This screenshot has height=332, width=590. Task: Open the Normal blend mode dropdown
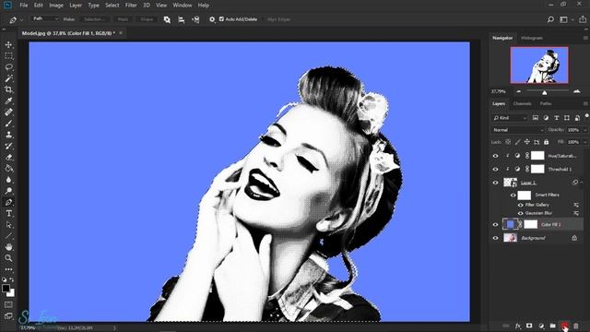tap(517, 130)
